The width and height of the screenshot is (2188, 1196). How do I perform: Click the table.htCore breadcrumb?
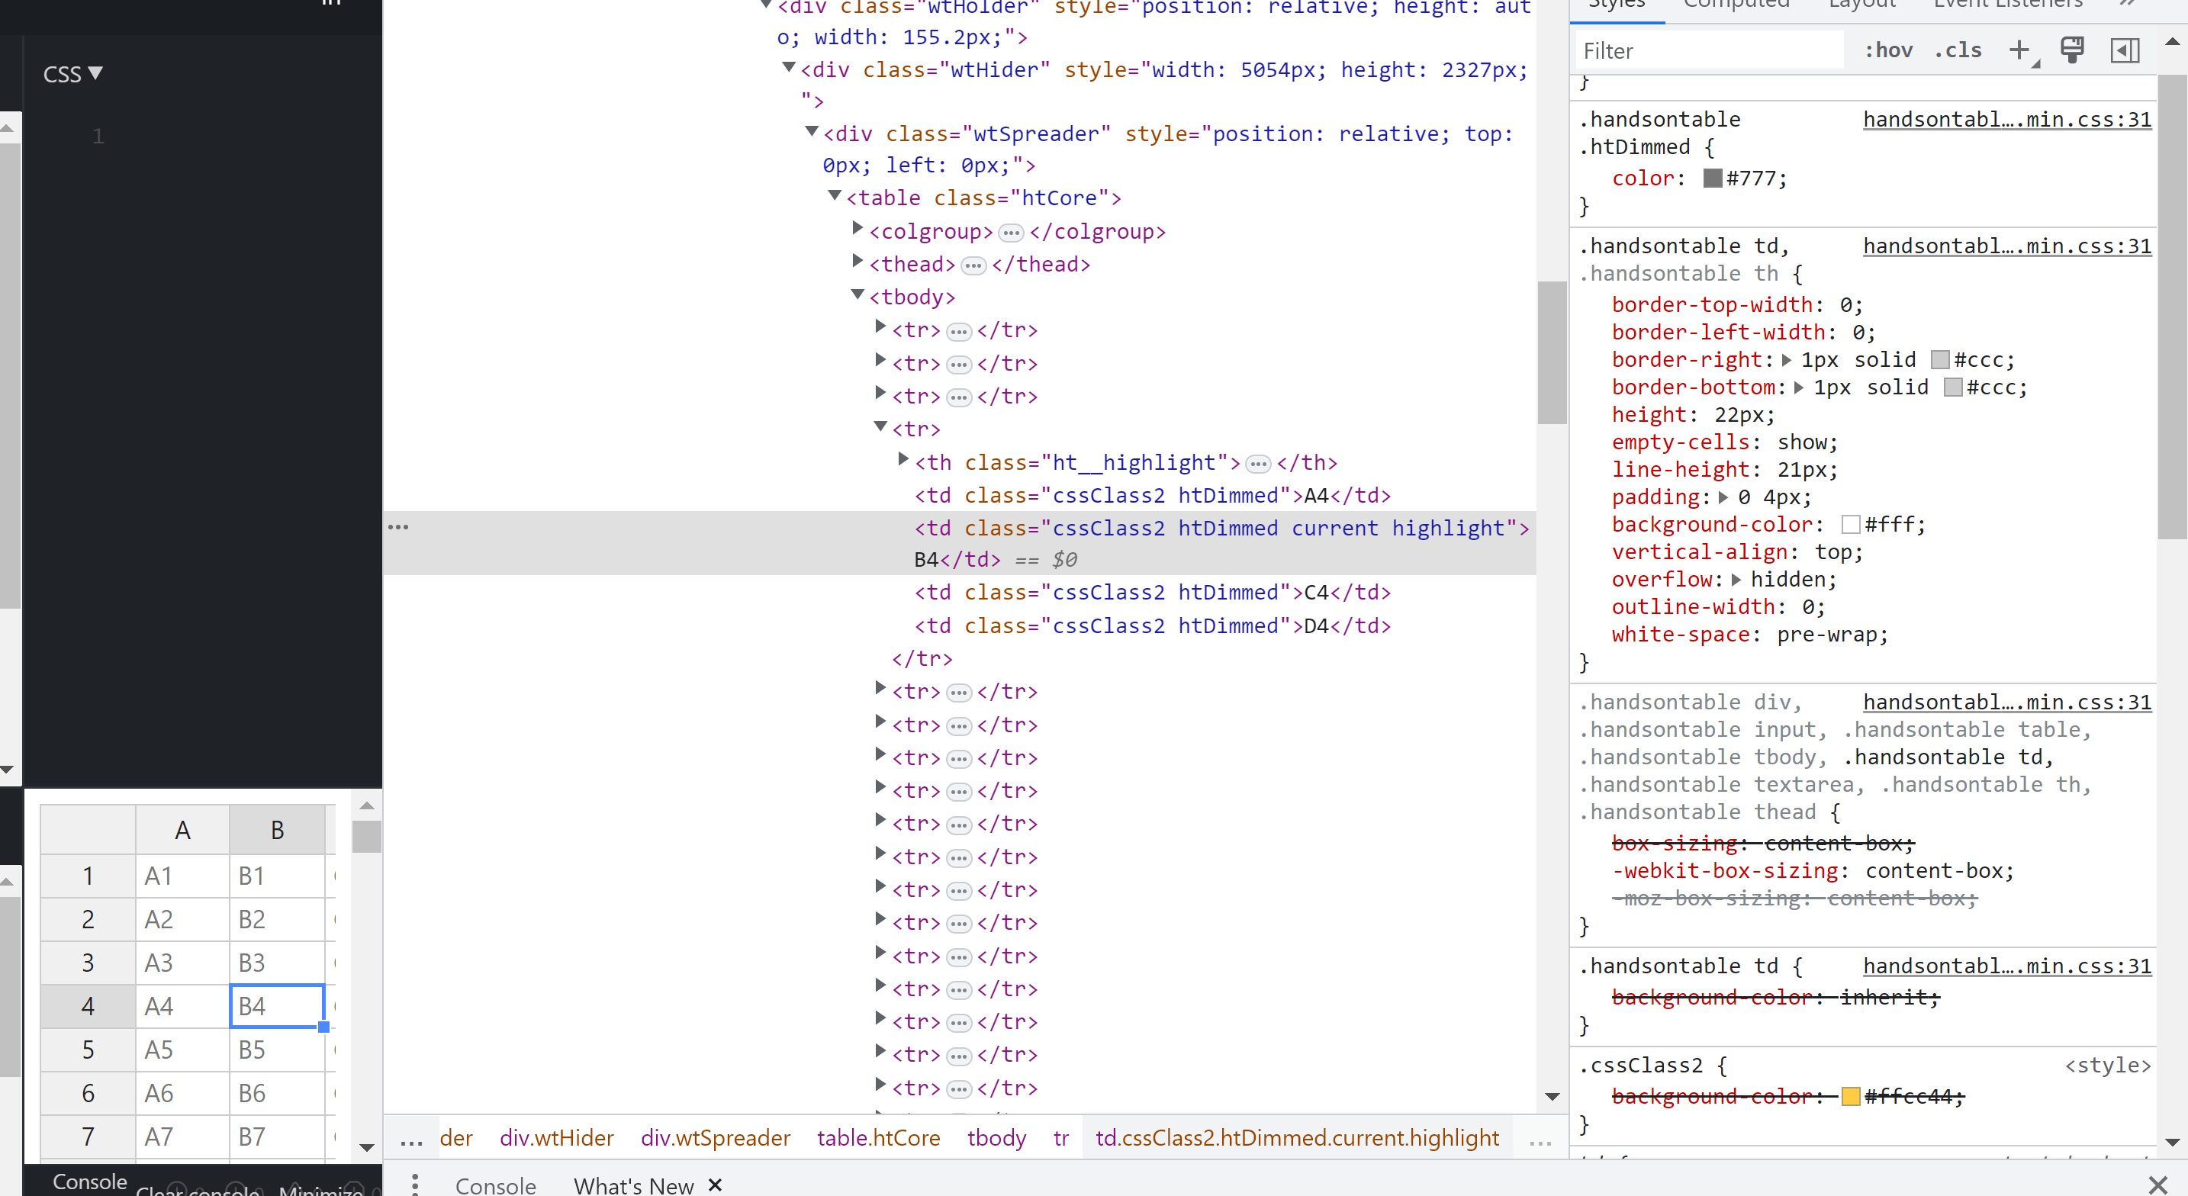(x=878, y=1138)
